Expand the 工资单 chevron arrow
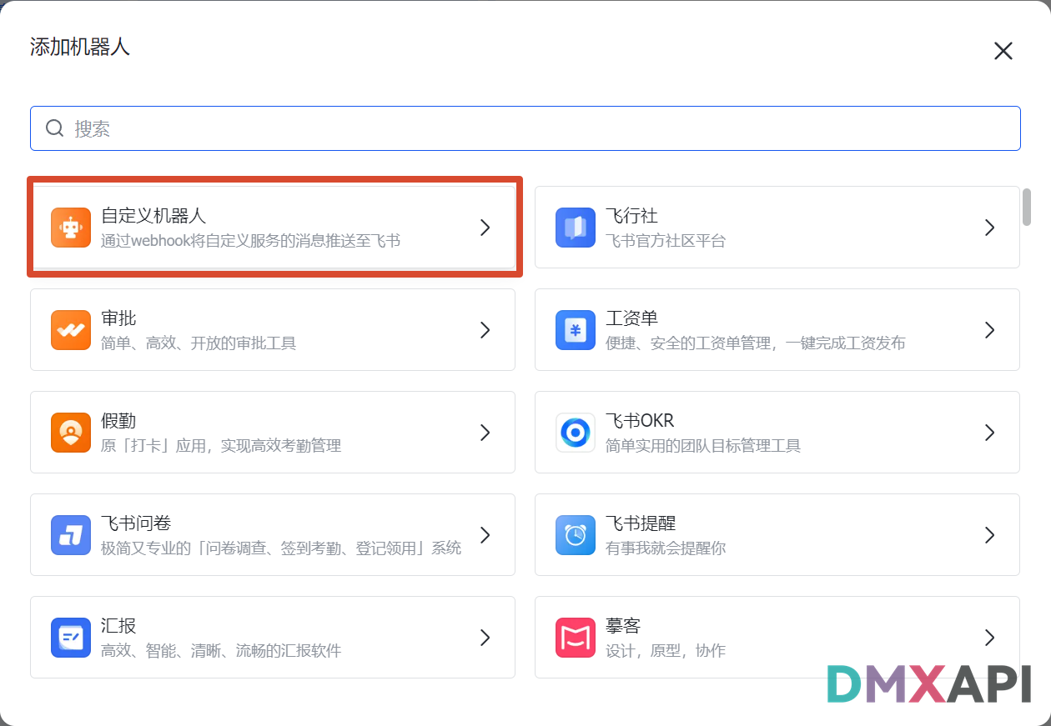 [x=990, y=330]
